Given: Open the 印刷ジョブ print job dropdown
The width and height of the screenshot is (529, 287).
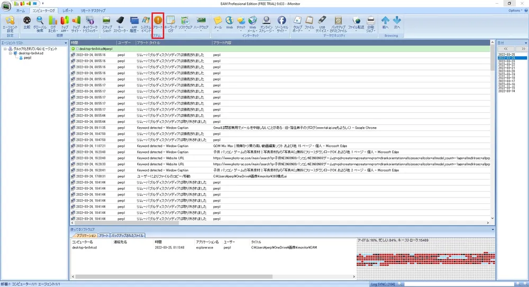Looking at the screenshot, I should tap(370, 24).
